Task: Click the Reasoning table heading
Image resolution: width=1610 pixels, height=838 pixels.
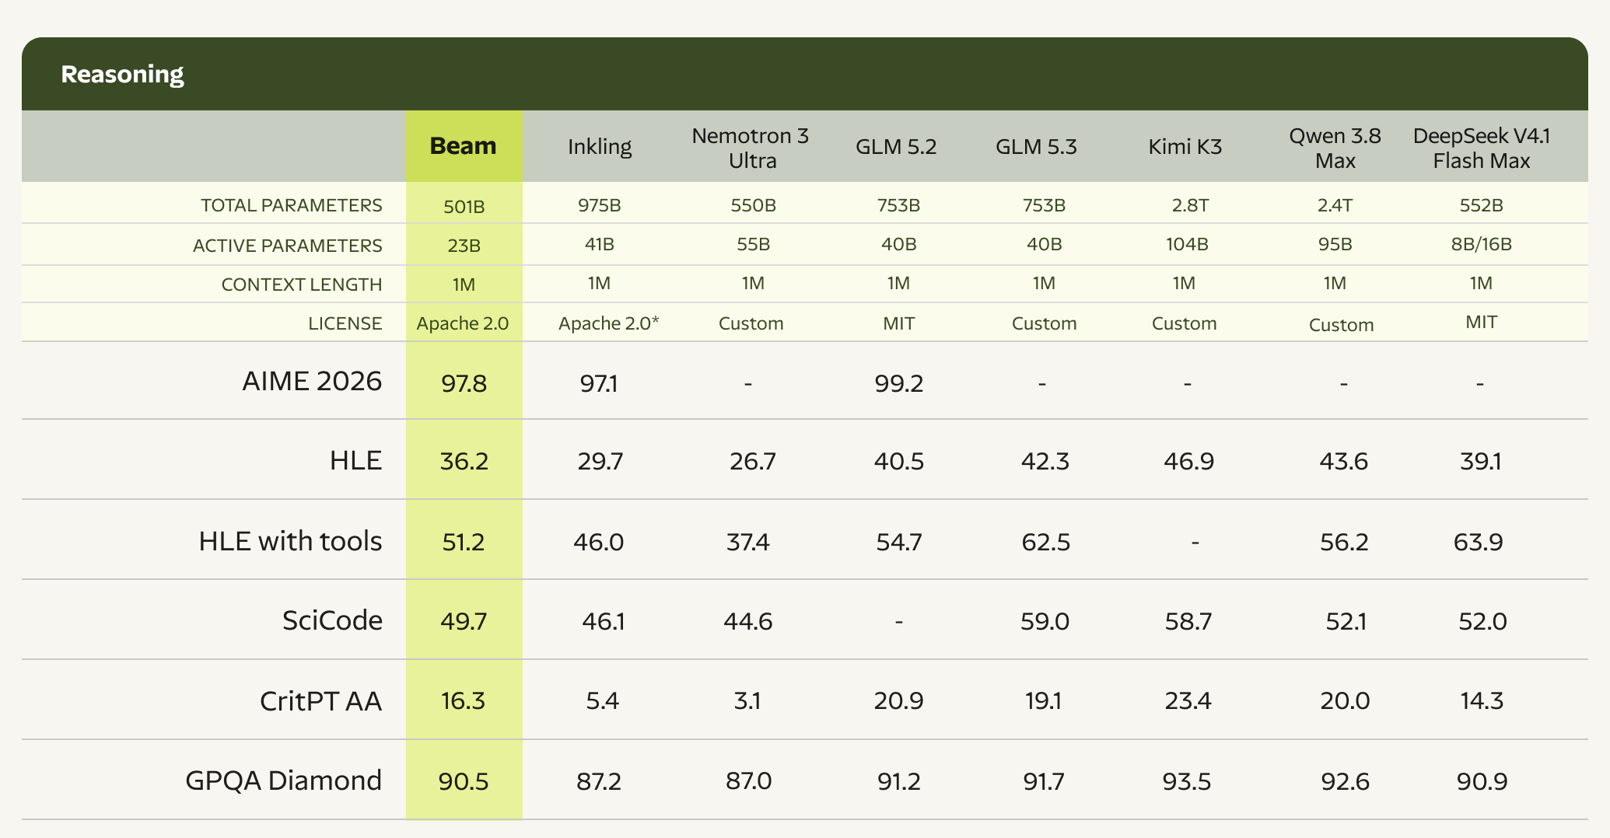Action: (x=122, y=74)
